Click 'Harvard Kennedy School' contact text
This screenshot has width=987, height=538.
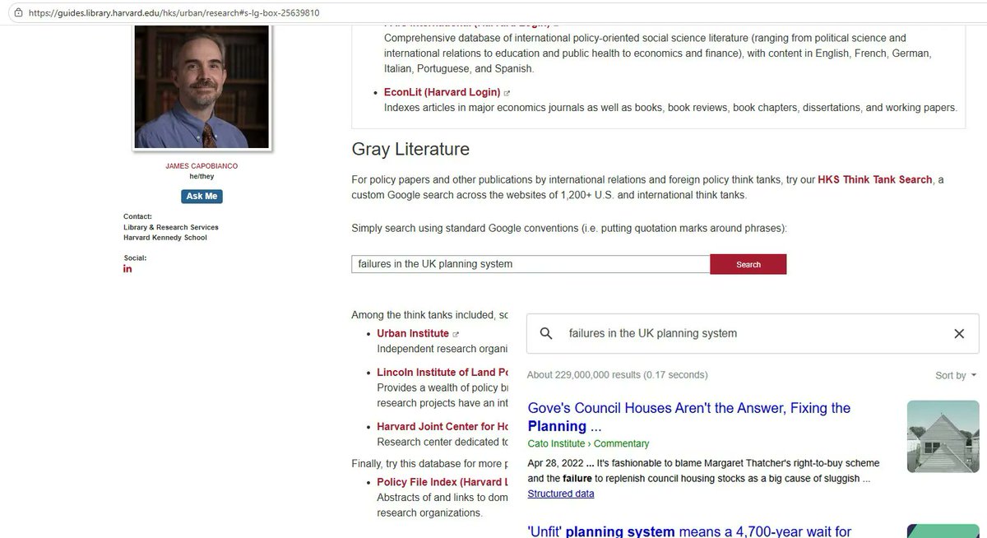coord(165,238)
